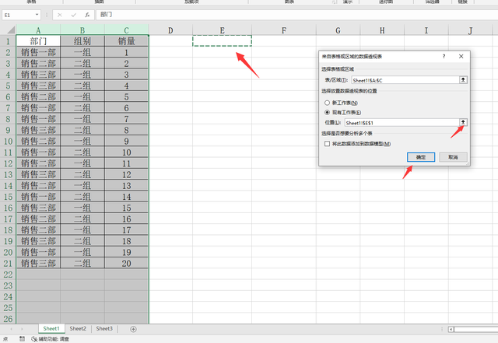498x343 pixels.
Task: Switch to Sheet2 tab
Action: [x=78, y=329]
